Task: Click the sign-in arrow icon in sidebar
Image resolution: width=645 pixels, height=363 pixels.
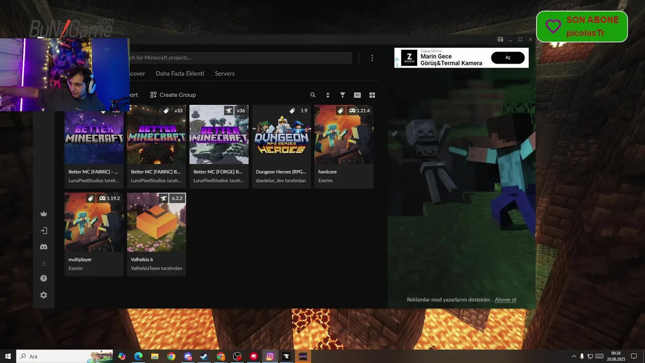Action: coord(44,230)
